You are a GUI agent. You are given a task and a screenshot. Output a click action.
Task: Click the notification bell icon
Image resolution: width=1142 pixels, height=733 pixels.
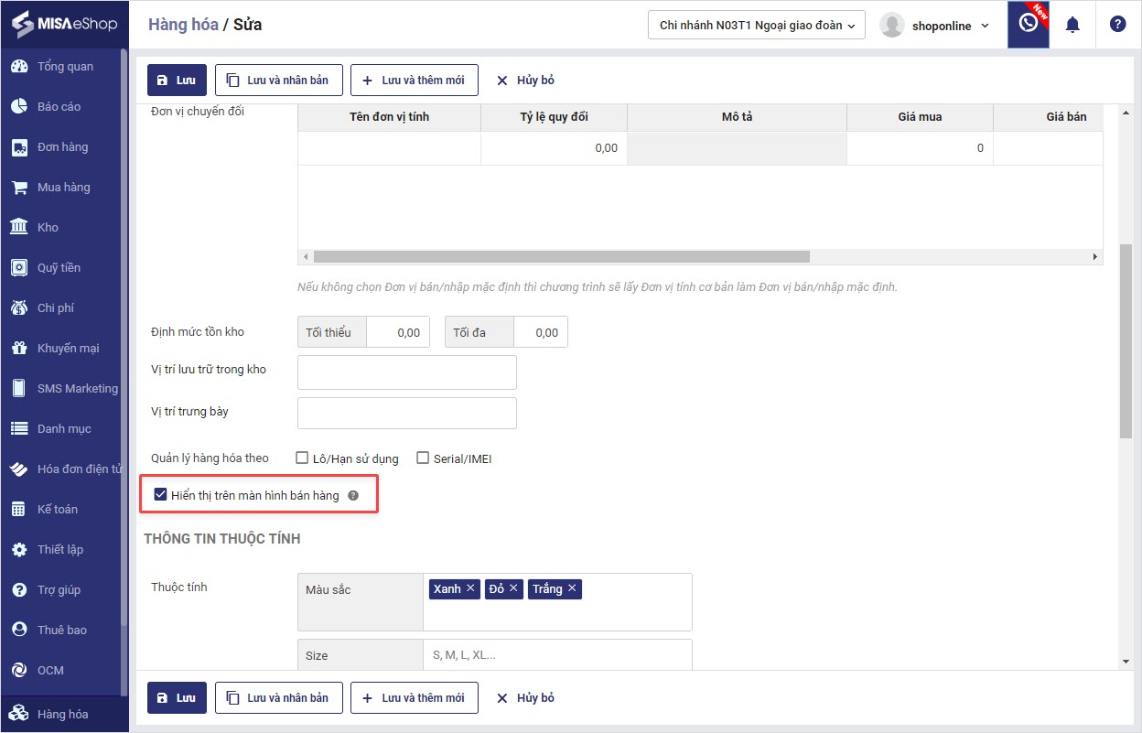click(x=1072, y=26)
